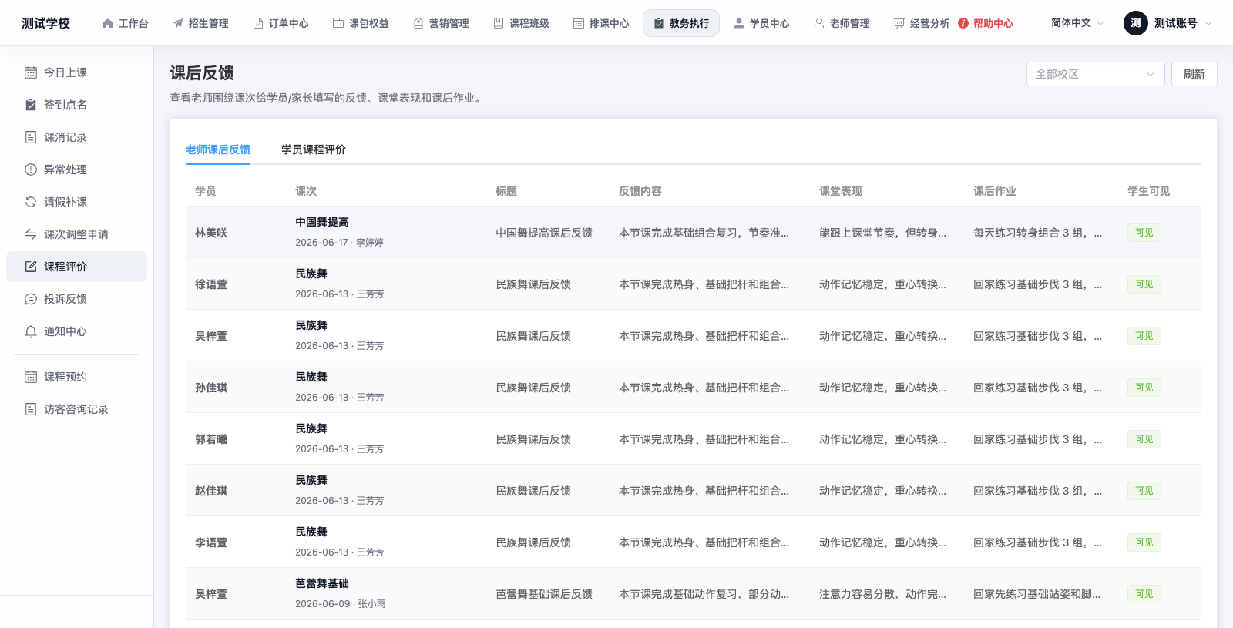Click the 测 account avatar

click(x=1135, y=23)
